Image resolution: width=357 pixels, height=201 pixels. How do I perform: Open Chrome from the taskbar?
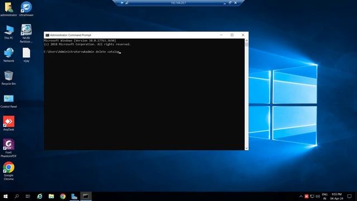[x=63, y=196]
